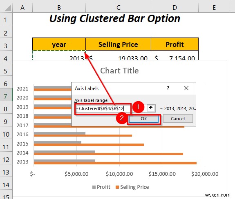Click the select-all corner triangle
The height and width of the screenshot is (199, 235).
coord(8,8)
